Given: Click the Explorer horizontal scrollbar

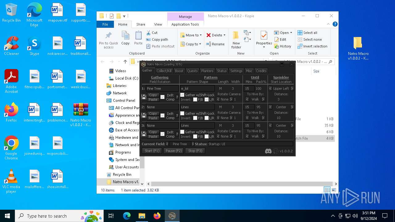Looking at the screenshot, I should pyautogui.click(x=242, y=184).
